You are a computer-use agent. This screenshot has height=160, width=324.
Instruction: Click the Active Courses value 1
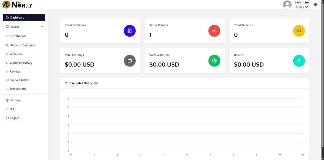pos(150,35)
